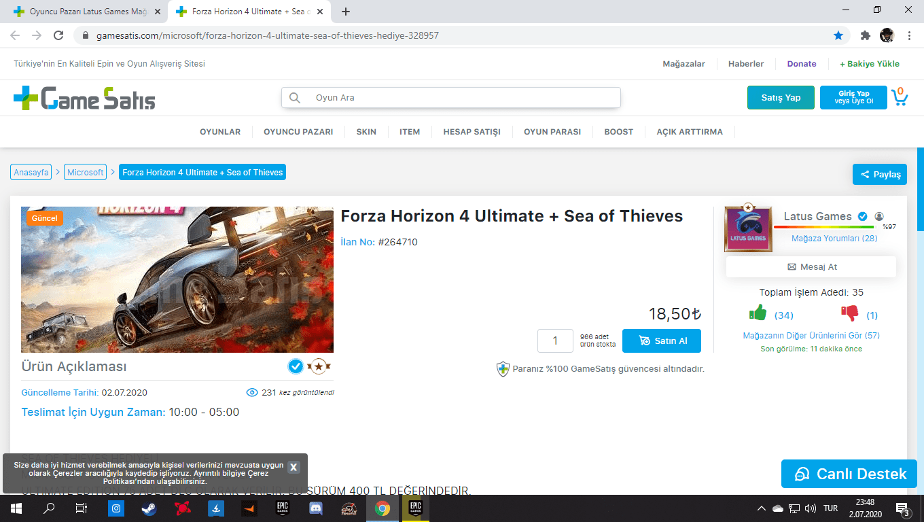Open Mağazanın Diğer Ürünlerini Gör (57)

pyautogui.click(x=811, y=336)
